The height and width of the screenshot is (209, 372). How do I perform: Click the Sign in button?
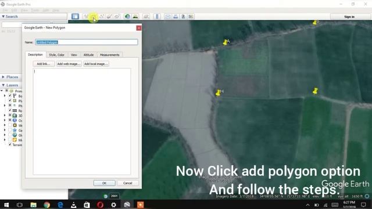pyautogui.click(x=349, y=17)
